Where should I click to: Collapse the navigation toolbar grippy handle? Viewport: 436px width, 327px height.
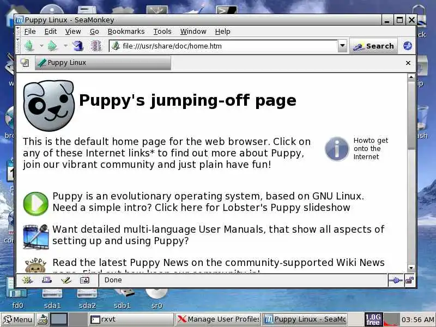[19, 46]
